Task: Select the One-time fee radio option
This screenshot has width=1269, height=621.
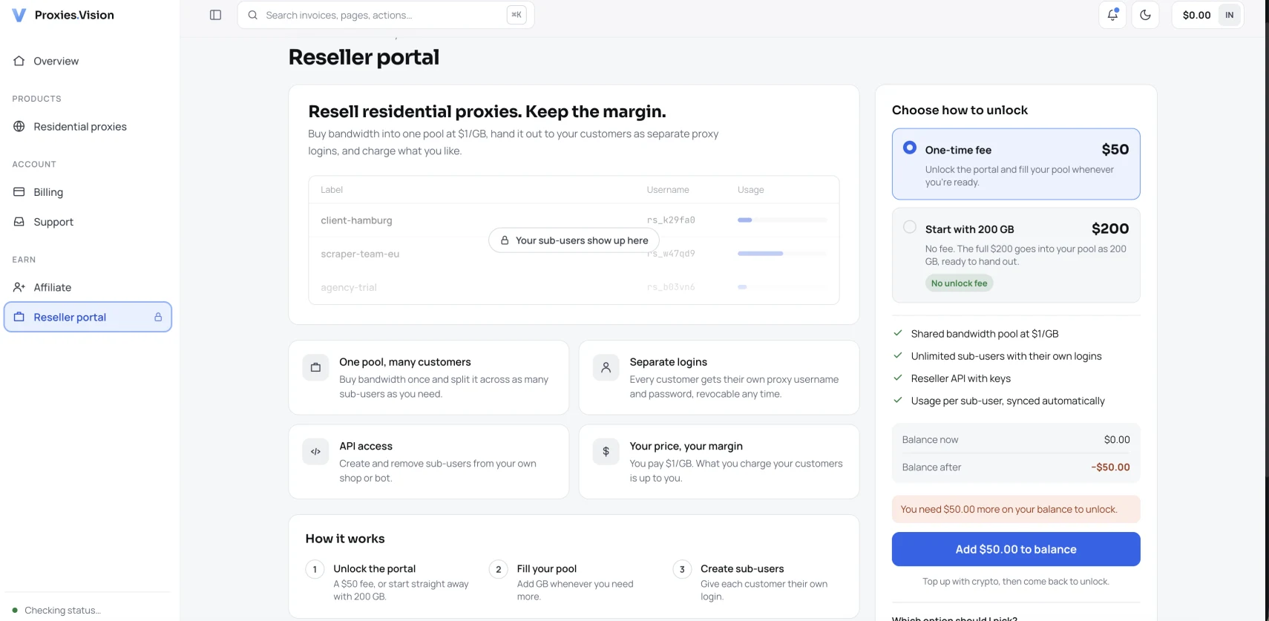Action: point(910,148)
